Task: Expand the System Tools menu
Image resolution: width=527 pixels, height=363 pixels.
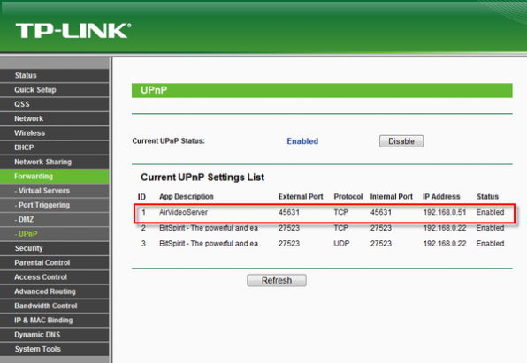Action: (55, 350)
